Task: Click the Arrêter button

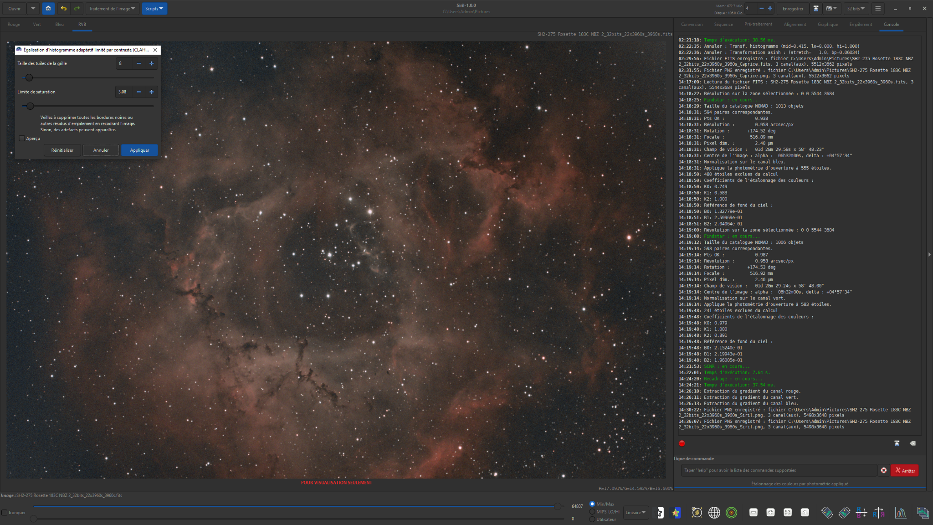Action: click(x=904, y=470)
